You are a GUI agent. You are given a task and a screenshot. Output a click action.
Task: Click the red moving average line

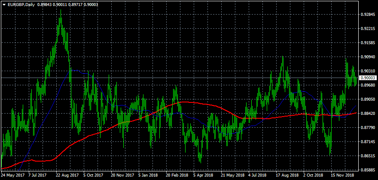point(202,104)
